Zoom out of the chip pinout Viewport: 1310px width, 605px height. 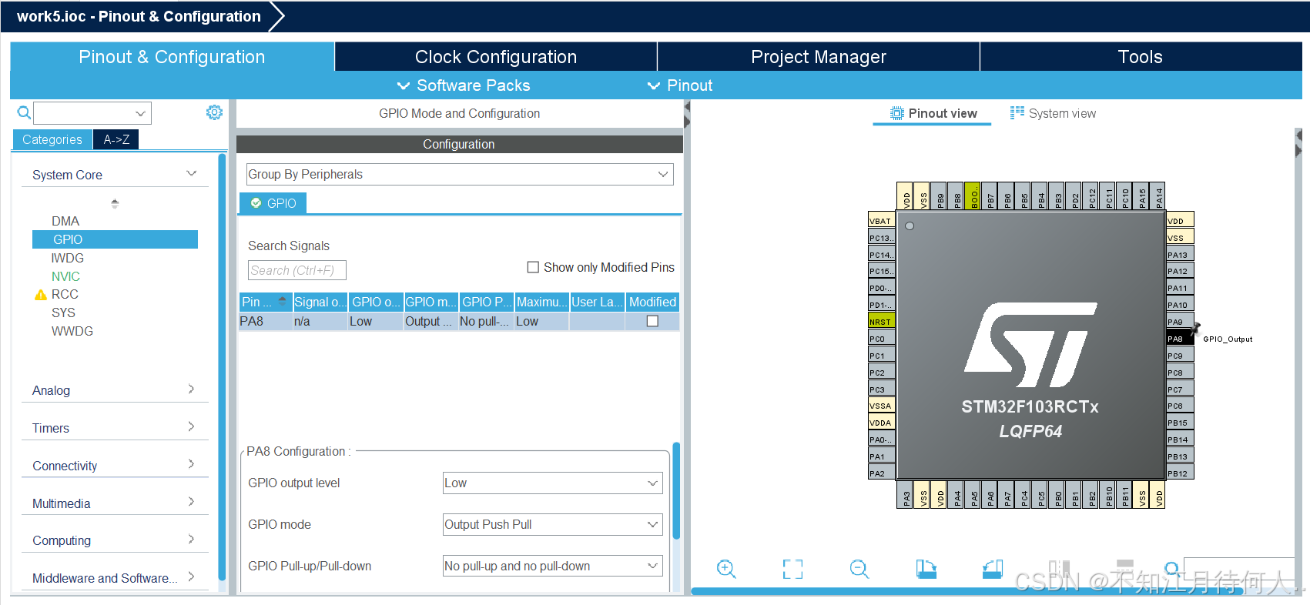859,569
